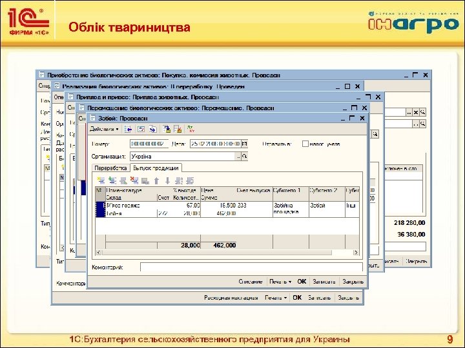
Task: Click the clear X button in Приобретение window field
Action: 416,112
